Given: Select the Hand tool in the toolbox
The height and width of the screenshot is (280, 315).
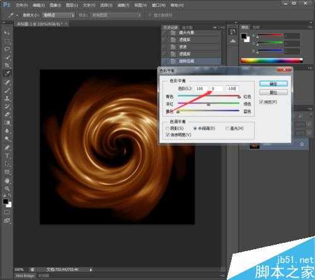Looking at the screenshot, I should 8,181.
